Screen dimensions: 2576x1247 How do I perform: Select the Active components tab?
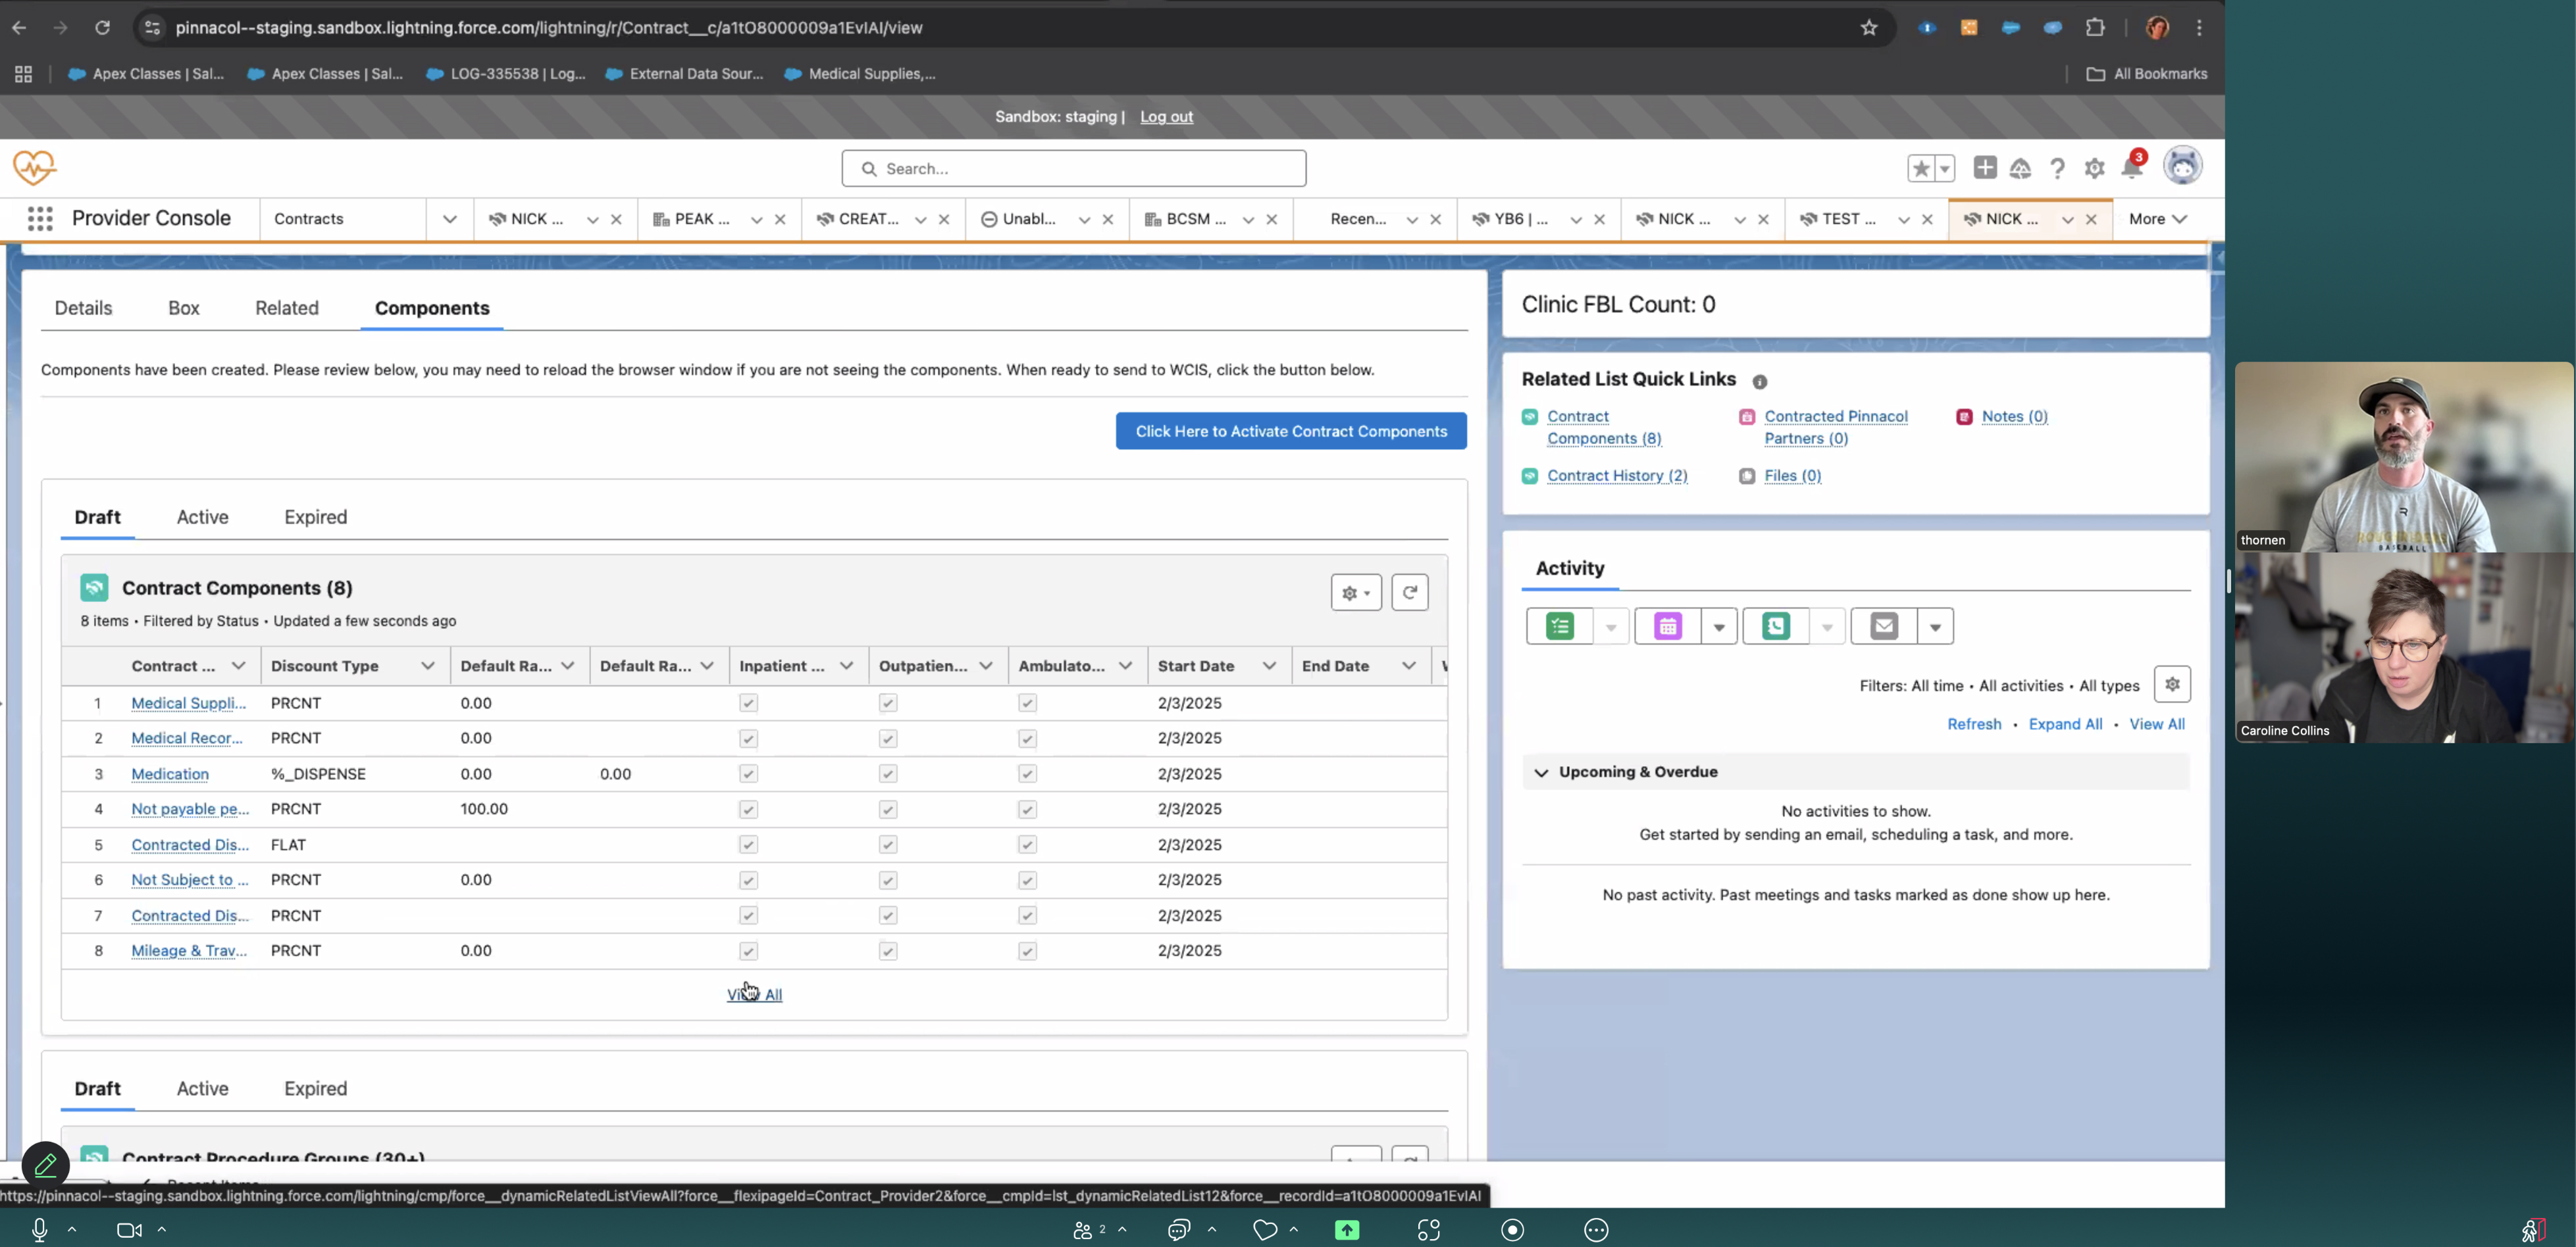[x=202, y=518]
